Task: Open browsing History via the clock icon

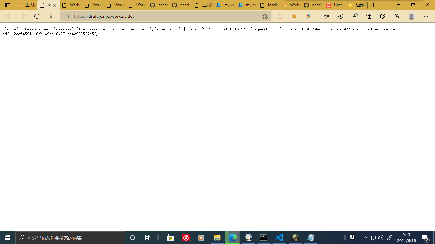Action: coord(340,16)
